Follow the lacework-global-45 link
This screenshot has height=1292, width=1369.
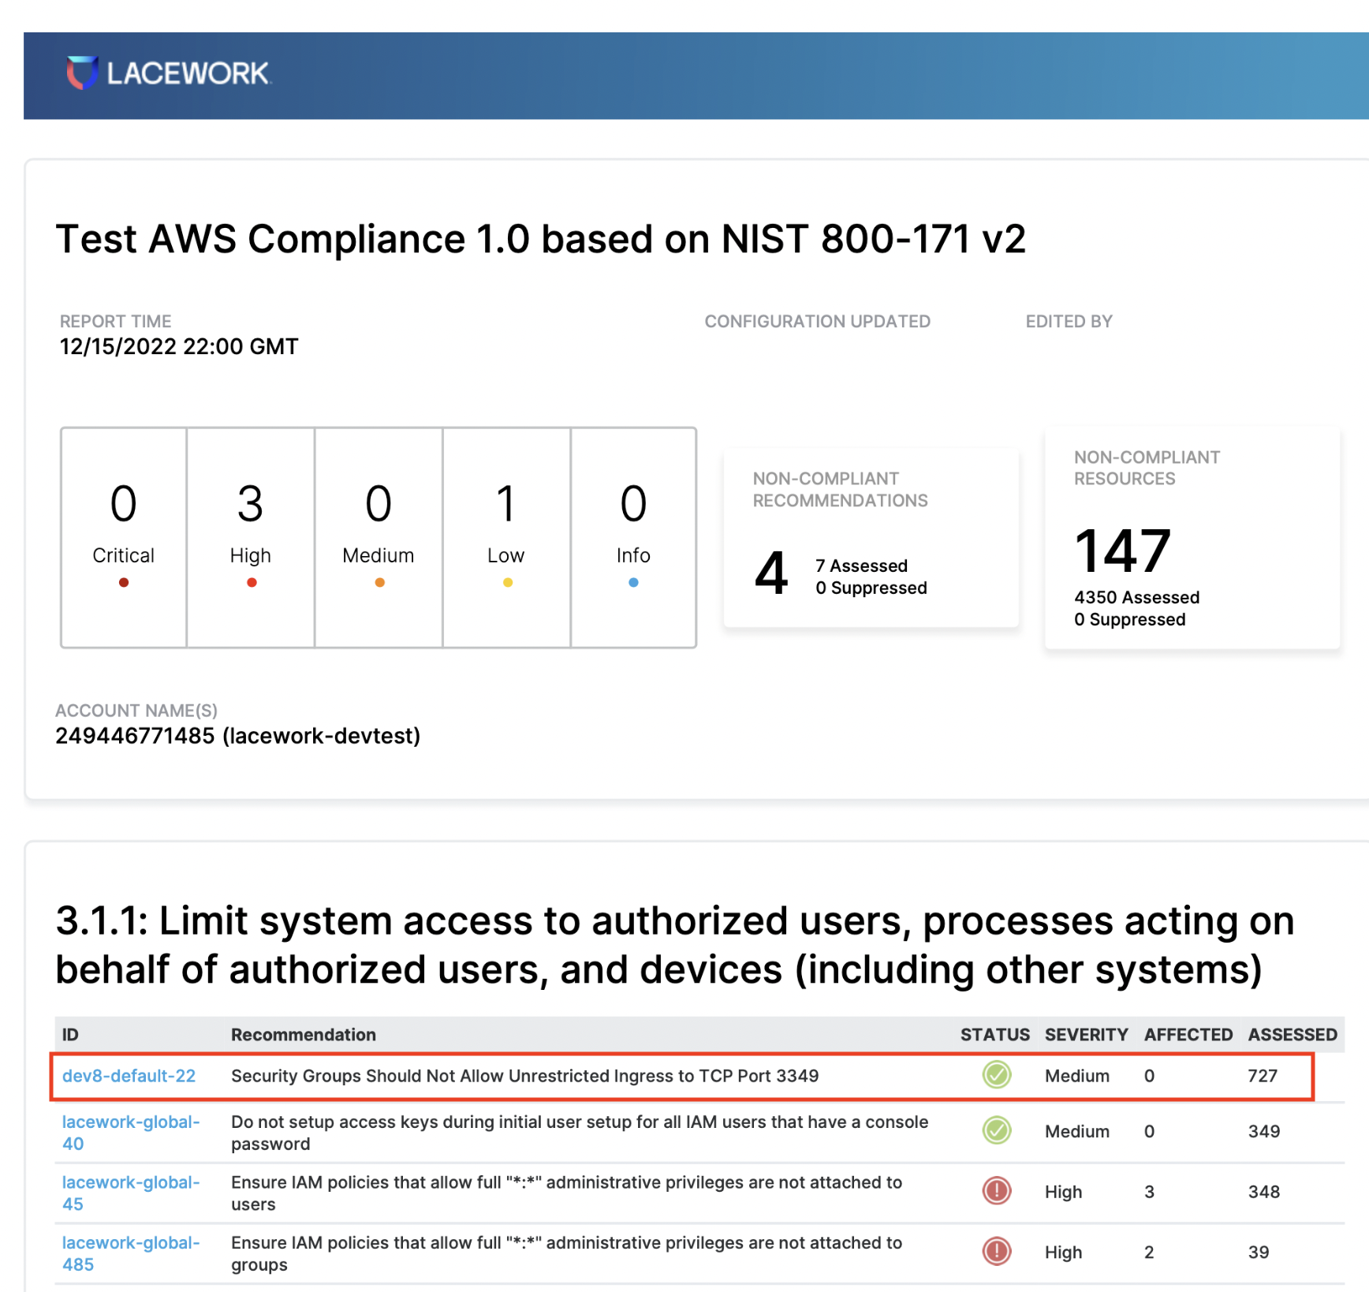[x=130, y=1193]
